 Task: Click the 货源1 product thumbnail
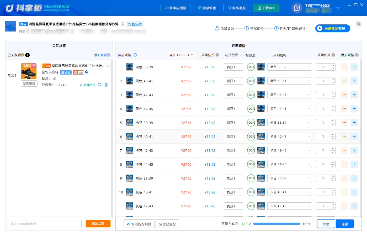pyautogui.click(x=29, y=71)
